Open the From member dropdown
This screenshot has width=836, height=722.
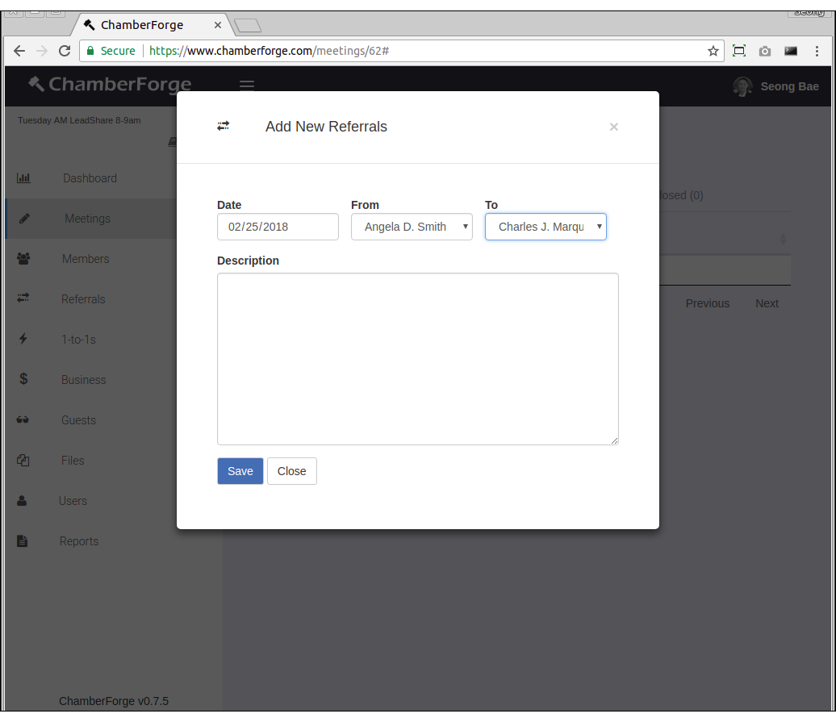coord(412,227)
